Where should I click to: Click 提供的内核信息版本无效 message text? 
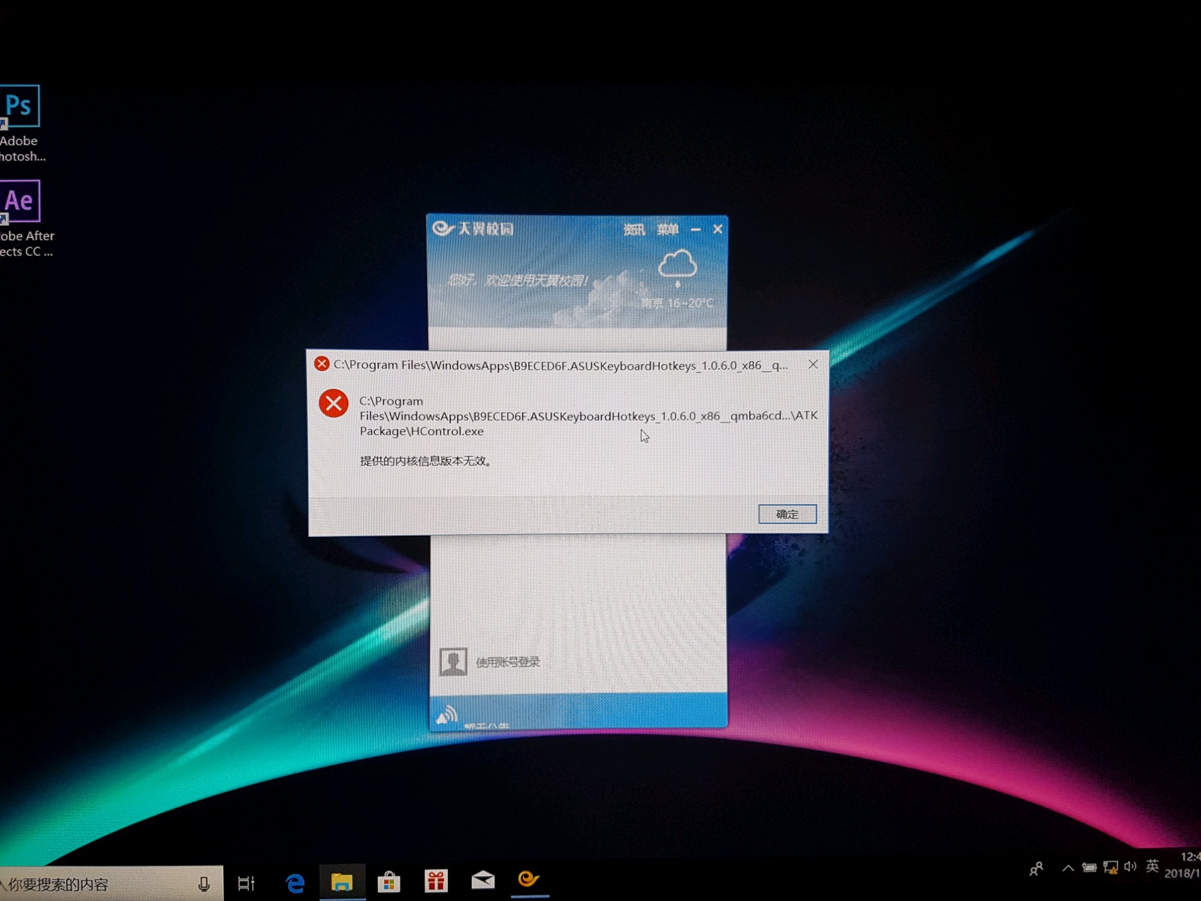[426, 461]
